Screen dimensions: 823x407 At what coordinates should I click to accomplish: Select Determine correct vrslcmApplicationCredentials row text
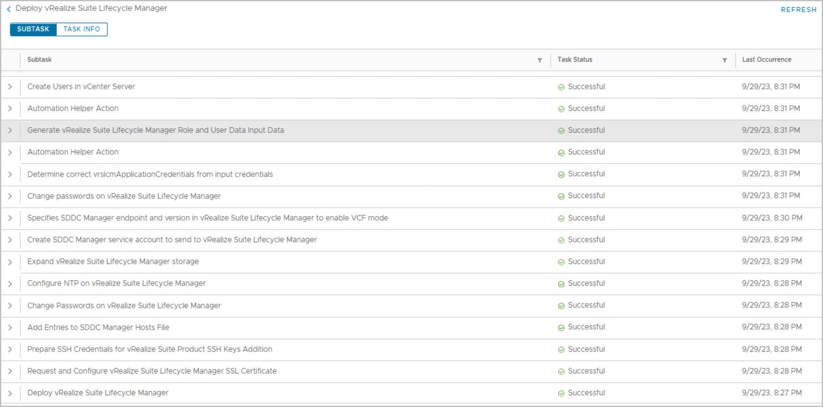click(150, 174)
